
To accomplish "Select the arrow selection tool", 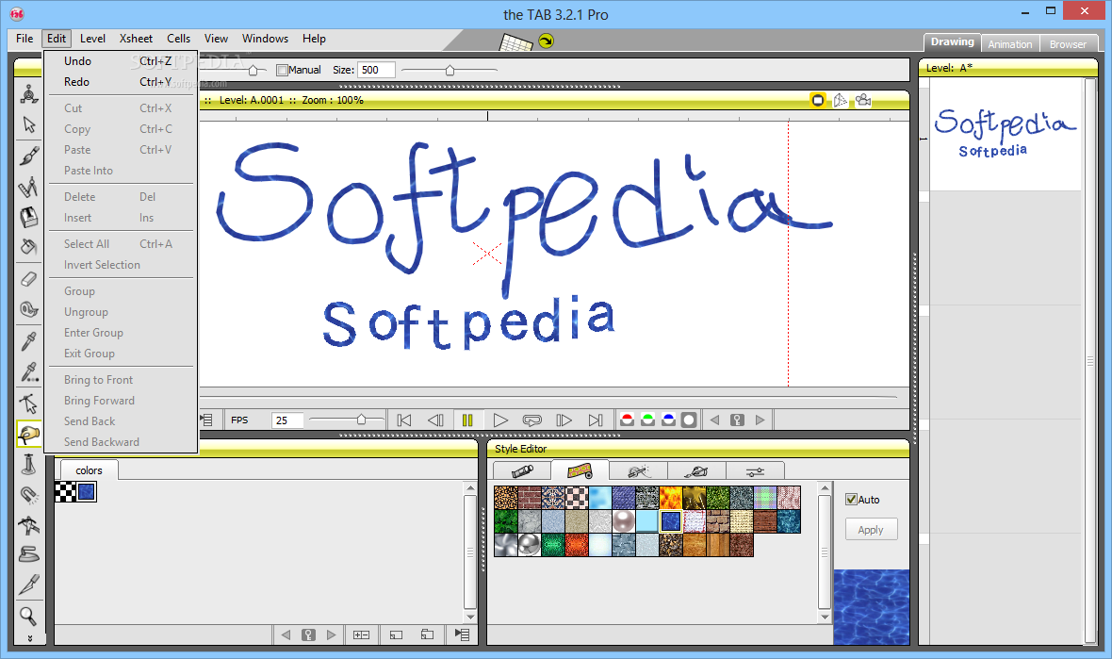I will tap(29, 124).
